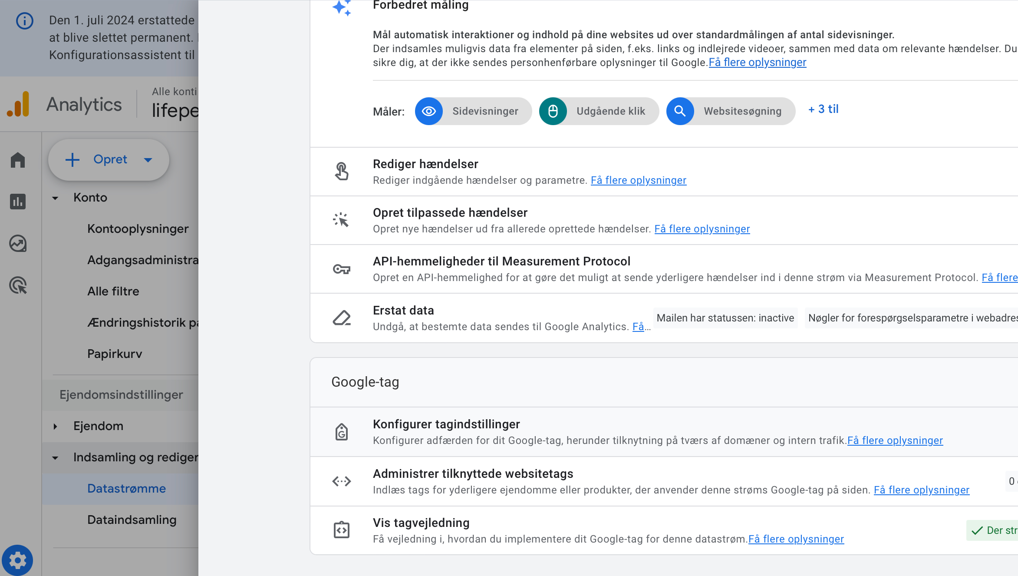Collapse the Konto section
1018x576 pixels.
[x=55, y=198]
